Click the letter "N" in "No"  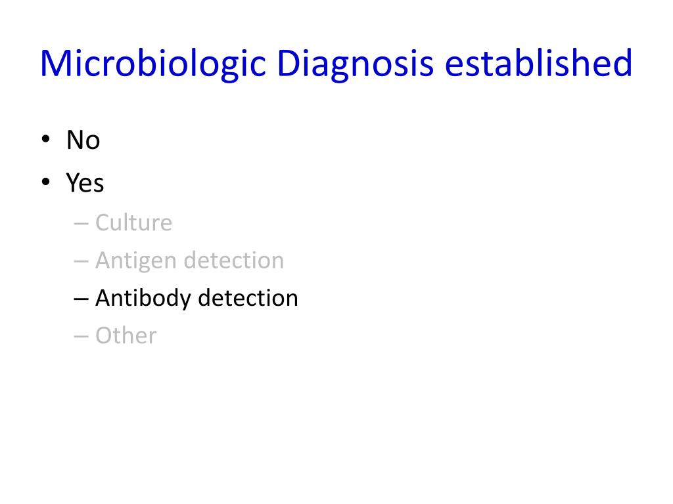pos(74,140)
